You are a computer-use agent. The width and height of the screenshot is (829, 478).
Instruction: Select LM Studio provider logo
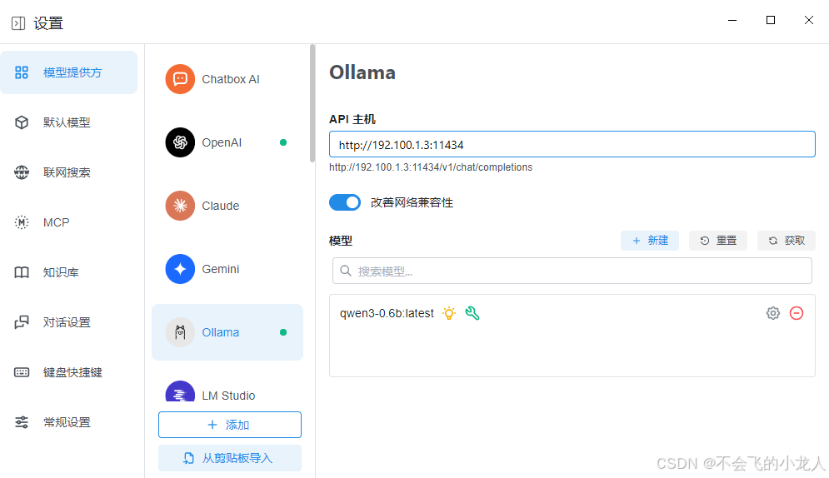click(180, 391)
